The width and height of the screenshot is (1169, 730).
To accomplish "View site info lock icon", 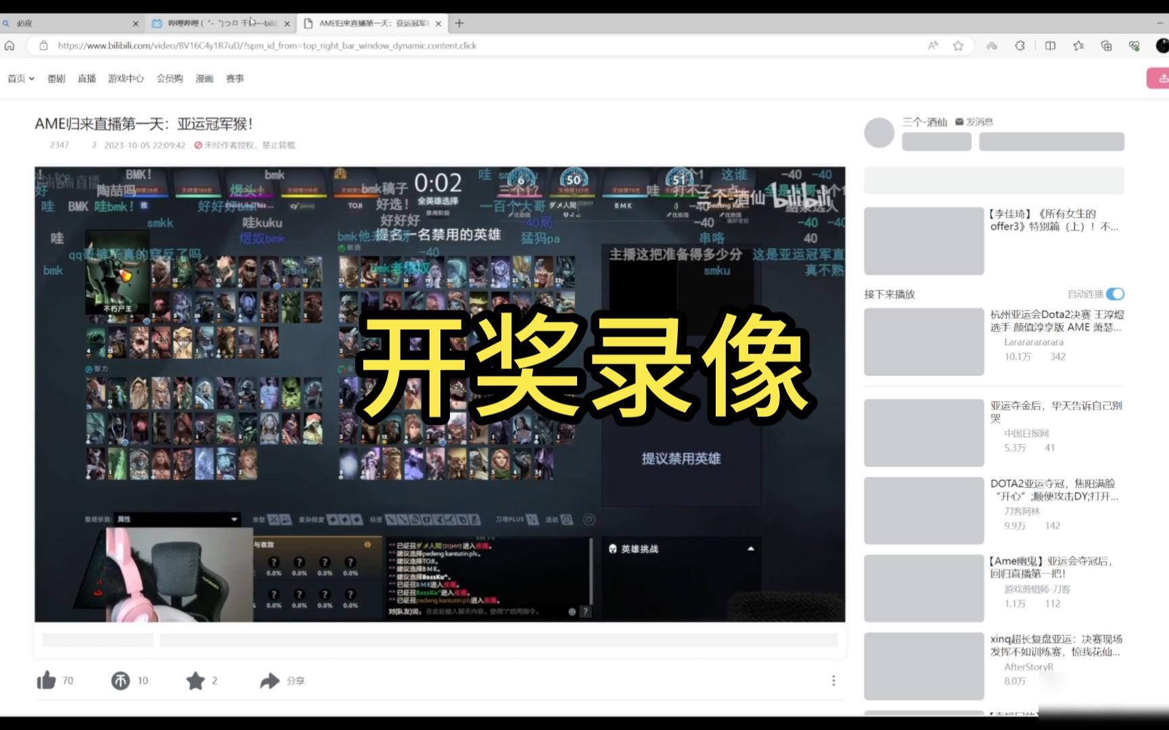I will tap(43, 45).
